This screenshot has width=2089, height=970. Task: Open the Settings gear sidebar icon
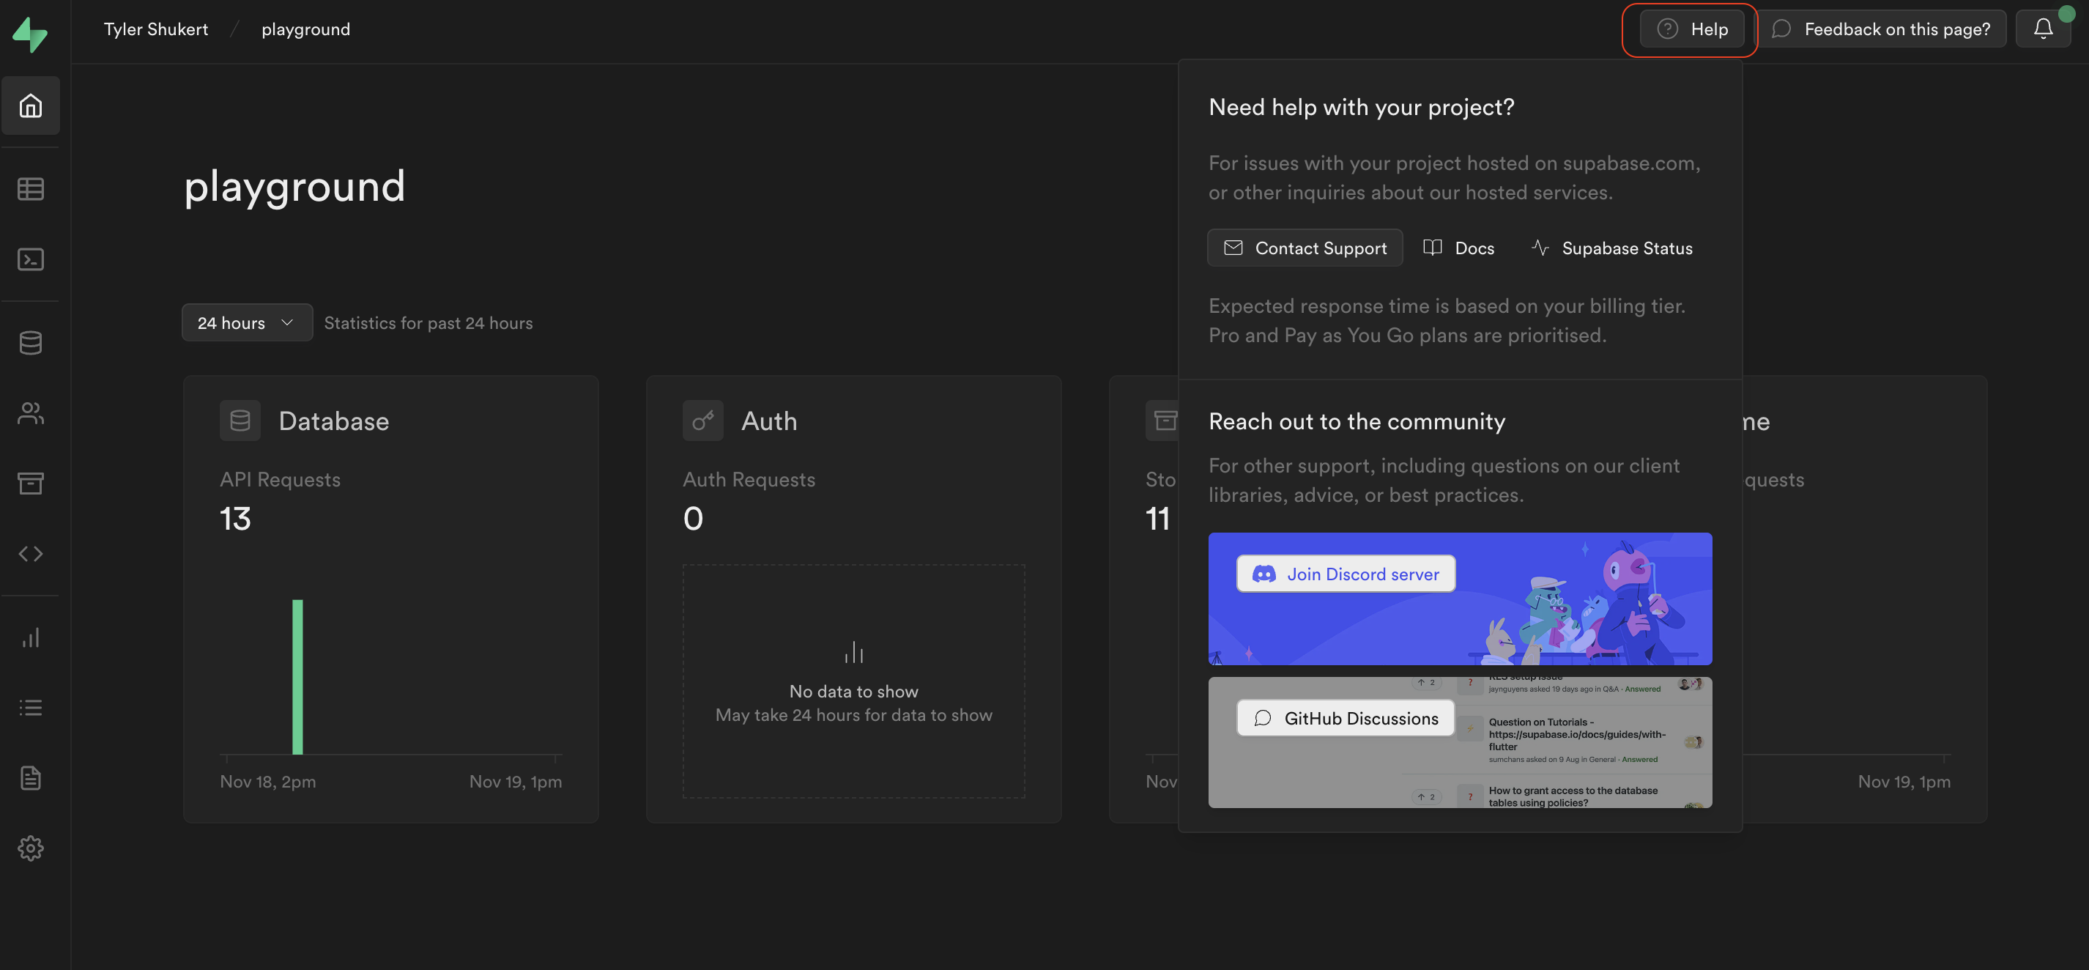pyautogui.click(x=31, y=848)
